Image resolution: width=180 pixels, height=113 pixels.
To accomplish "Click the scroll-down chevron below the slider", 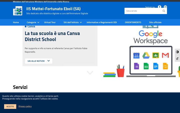I will [x=90, y=73].
